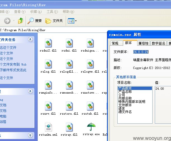Collapse the 文件夹任务 panel

[x=30, y=39]
